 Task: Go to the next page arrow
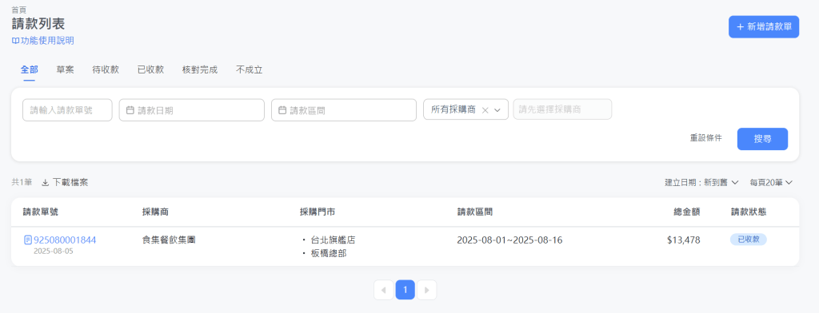[427, 290]
